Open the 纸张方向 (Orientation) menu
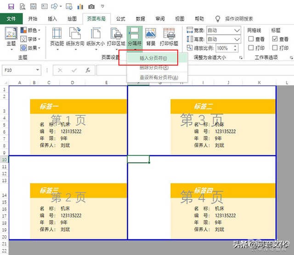The height and width of the screenshot is (255, 294). tap(75, 39)
